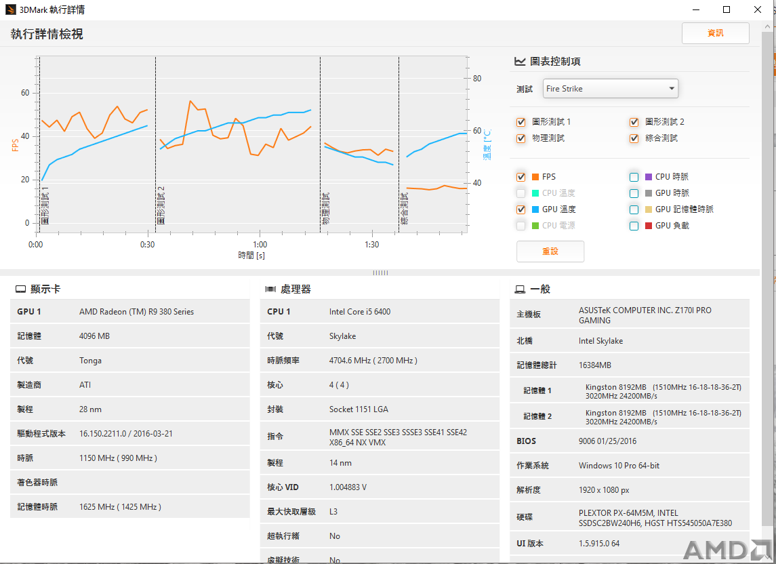This screenshot has width=776, height=564.
Task: Enable the GPU 負載 series checkbox
Action: point(634,226)
